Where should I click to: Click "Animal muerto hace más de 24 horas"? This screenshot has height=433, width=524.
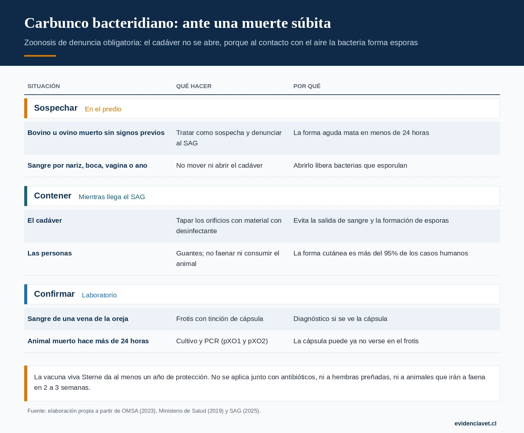[x=88, y=341]
